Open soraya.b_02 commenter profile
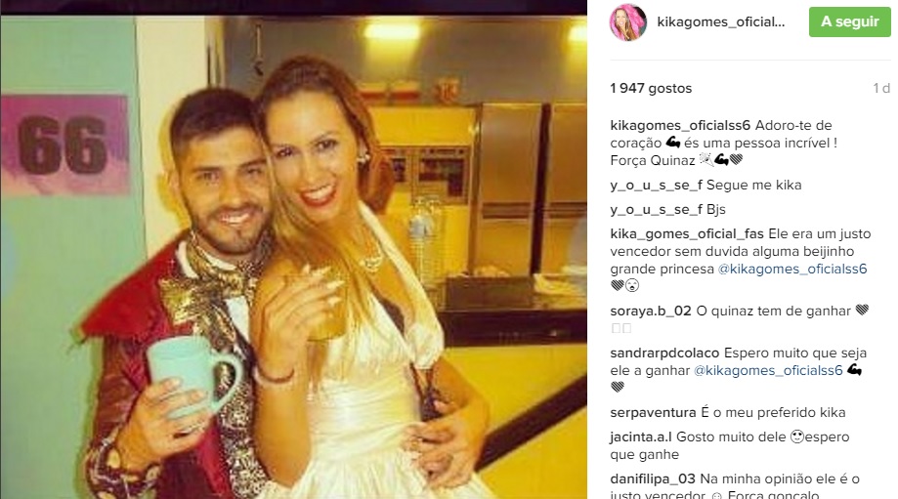This screenshot has width=898, height=499. (x=651, y=311)
